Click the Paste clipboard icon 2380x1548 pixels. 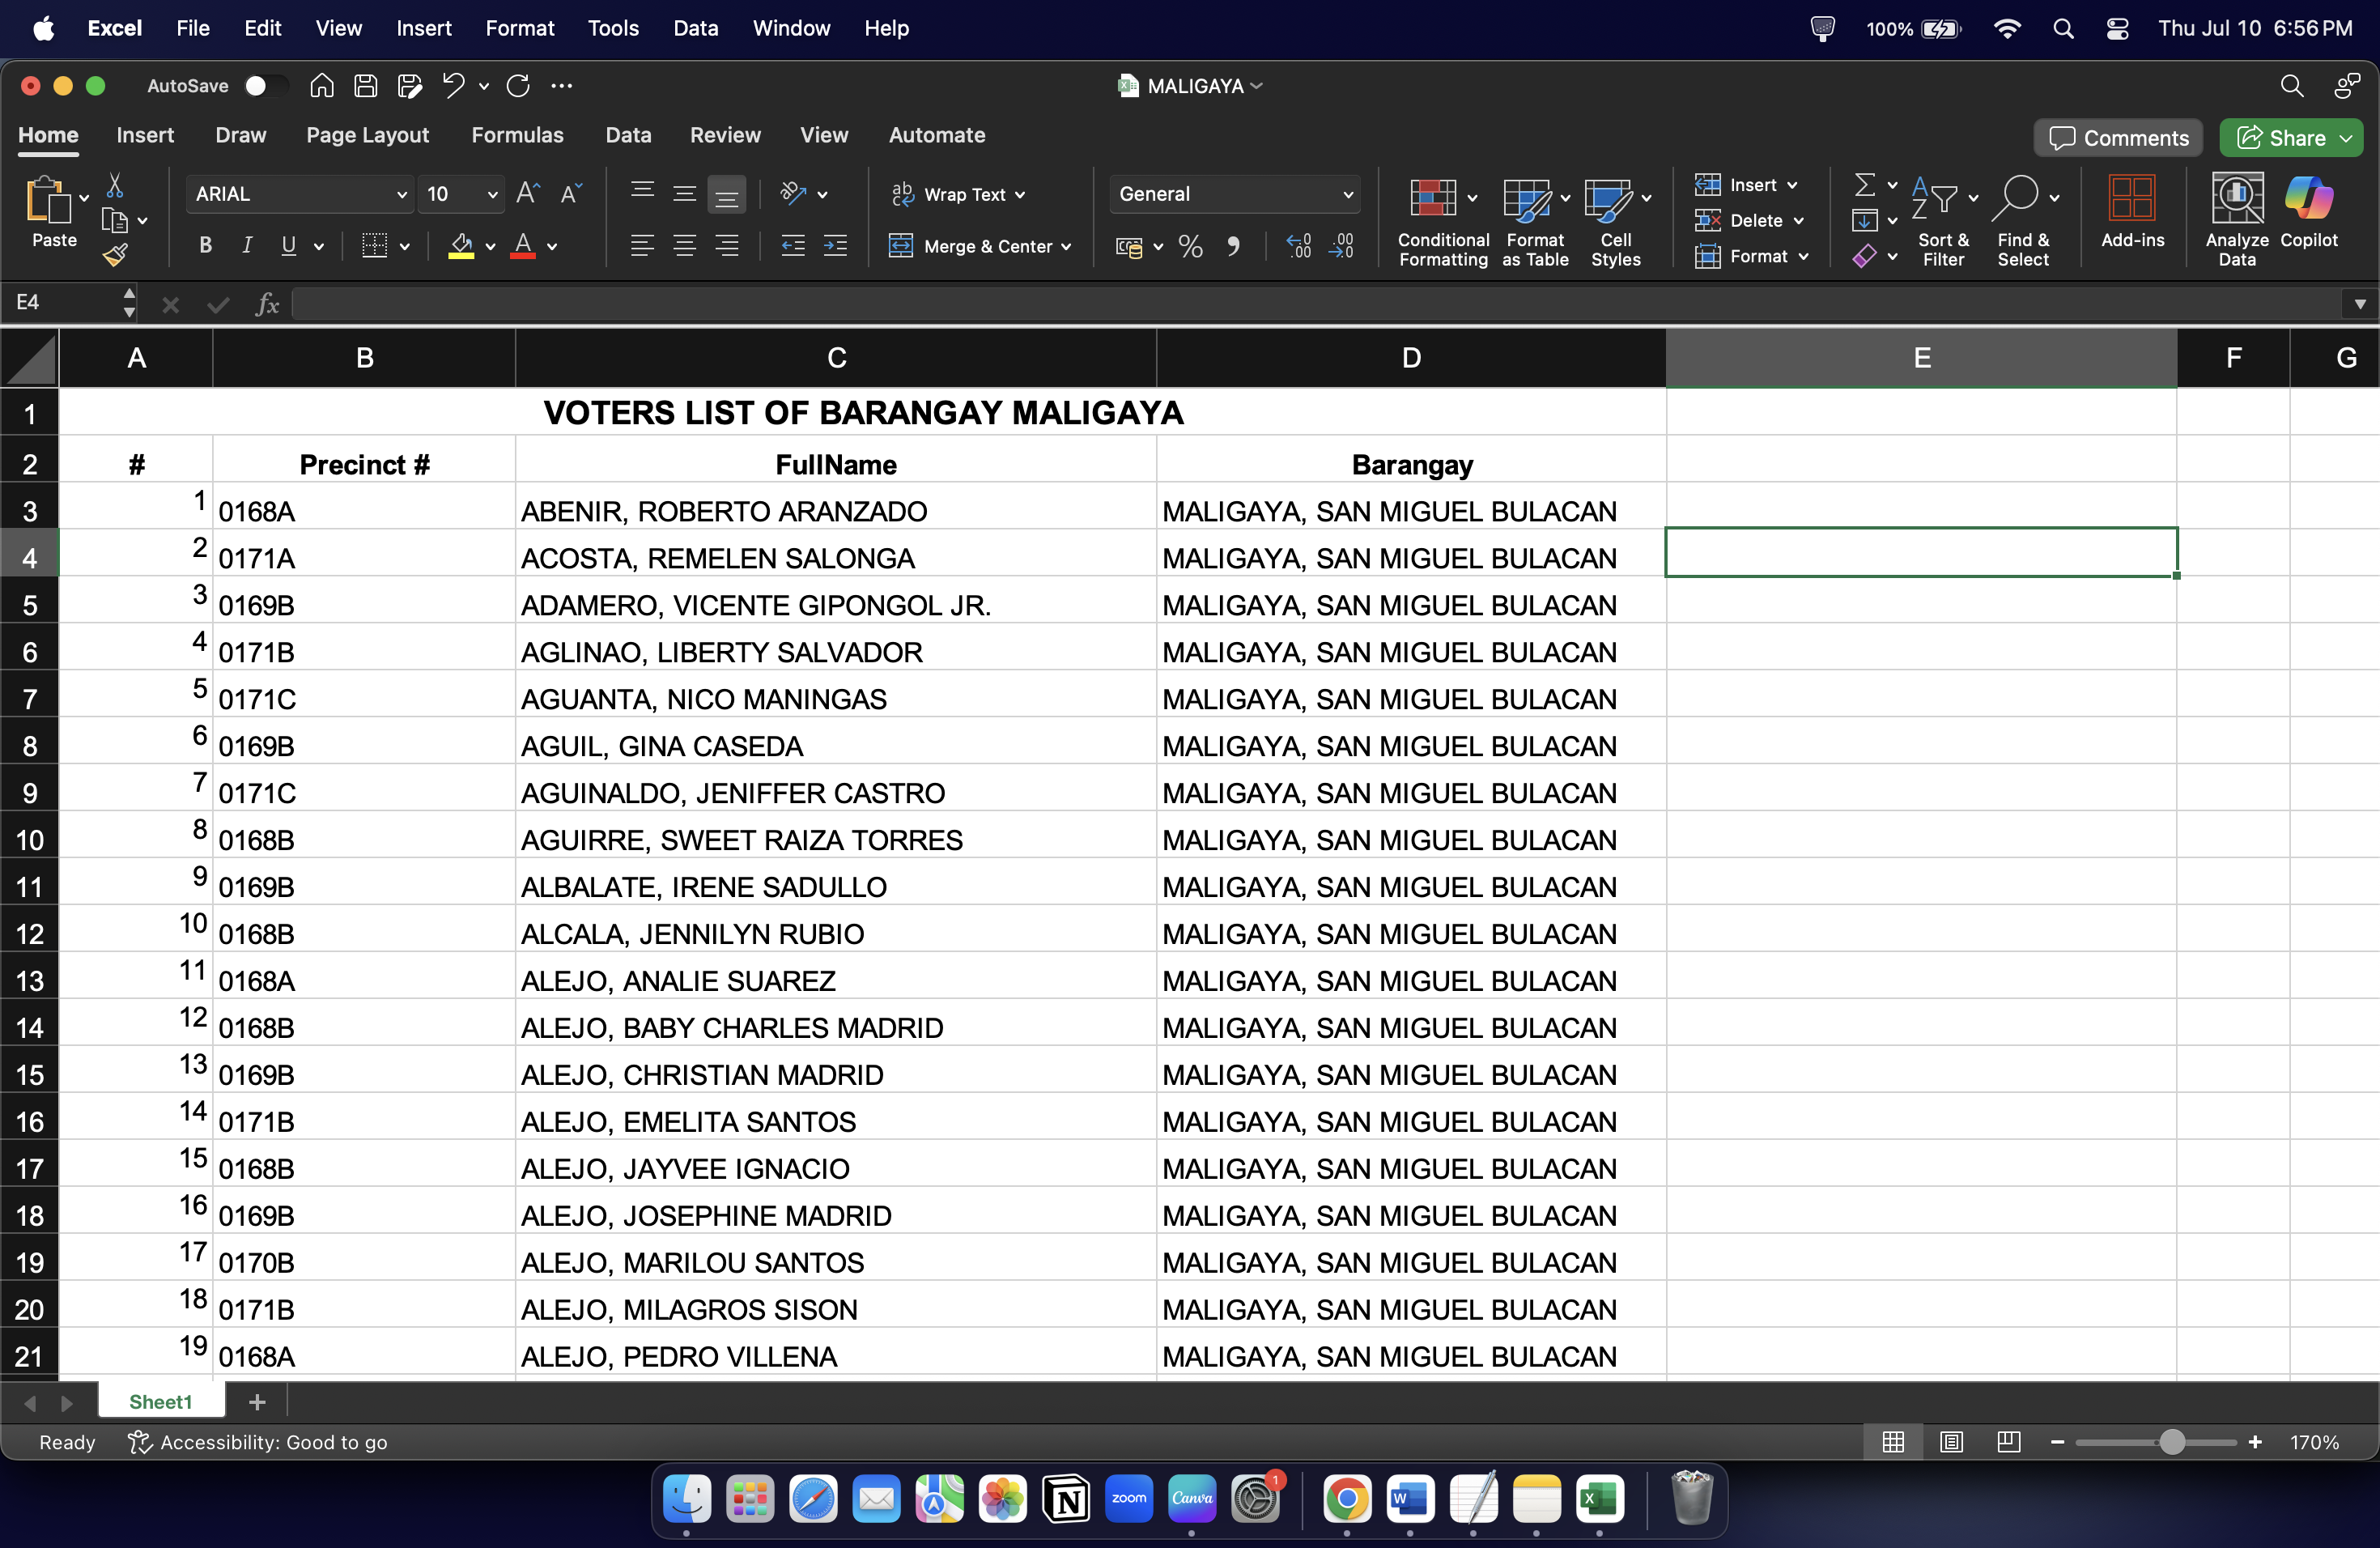coord(48,200)
